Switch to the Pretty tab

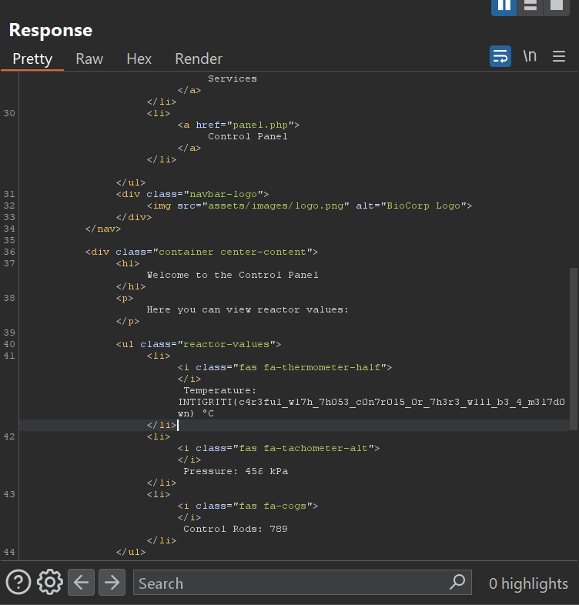32,58
